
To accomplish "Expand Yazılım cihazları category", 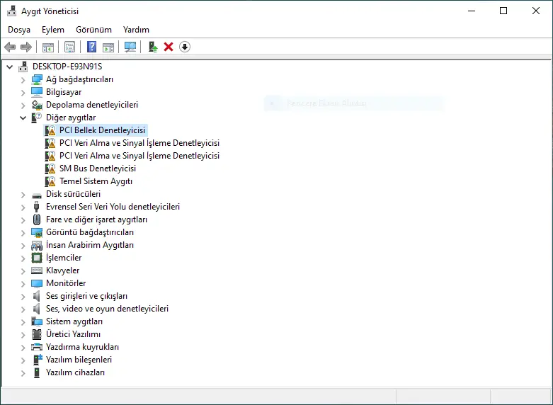I will click(23, 373).
